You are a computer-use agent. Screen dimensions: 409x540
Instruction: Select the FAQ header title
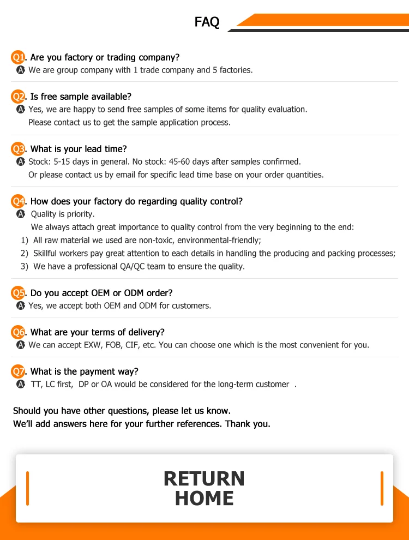tap(207, 22)
